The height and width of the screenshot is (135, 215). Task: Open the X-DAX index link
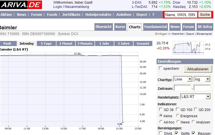137,3
